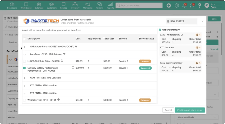The image size is (225, 124).
Task: Open the Reports section
Action: click(x=110, y=6)
